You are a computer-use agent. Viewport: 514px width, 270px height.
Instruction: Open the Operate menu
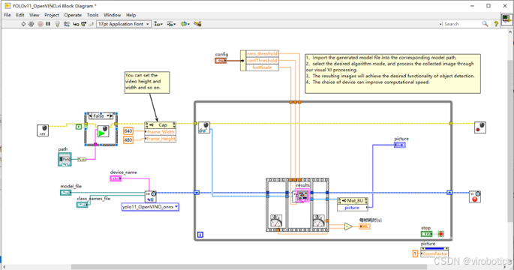(x=73, y=15)
